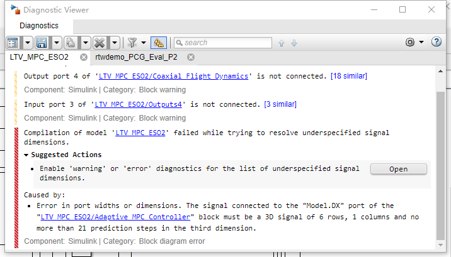Click the next result down arrow
This screenshot has height=257, width=451.
pyautogui.click(x=294, y=43)
